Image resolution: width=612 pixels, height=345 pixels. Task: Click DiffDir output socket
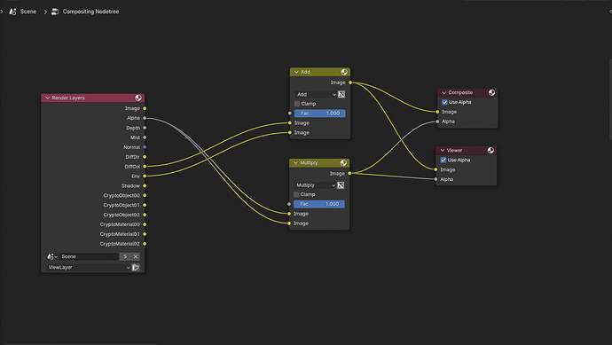[x=145, y=157]
